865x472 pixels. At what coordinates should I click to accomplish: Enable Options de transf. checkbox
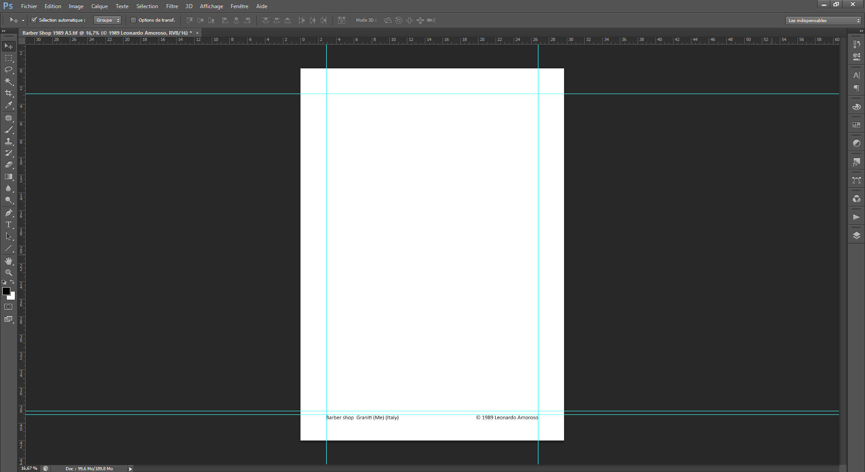133,20
